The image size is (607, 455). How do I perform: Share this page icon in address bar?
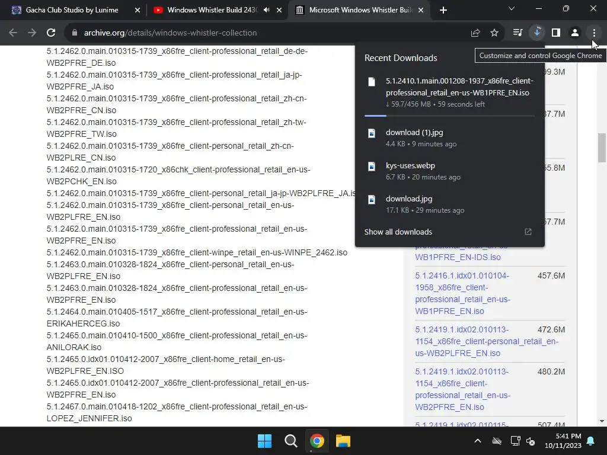coord(475,33)
